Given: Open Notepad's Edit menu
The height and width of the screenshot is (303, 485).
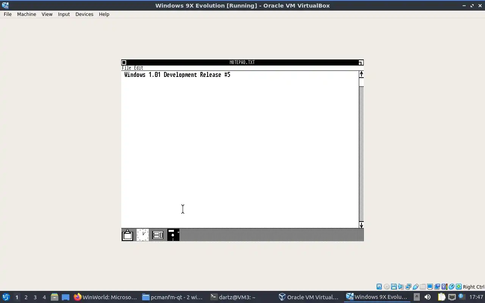Looking at the screenshot, I should point(139,68).
